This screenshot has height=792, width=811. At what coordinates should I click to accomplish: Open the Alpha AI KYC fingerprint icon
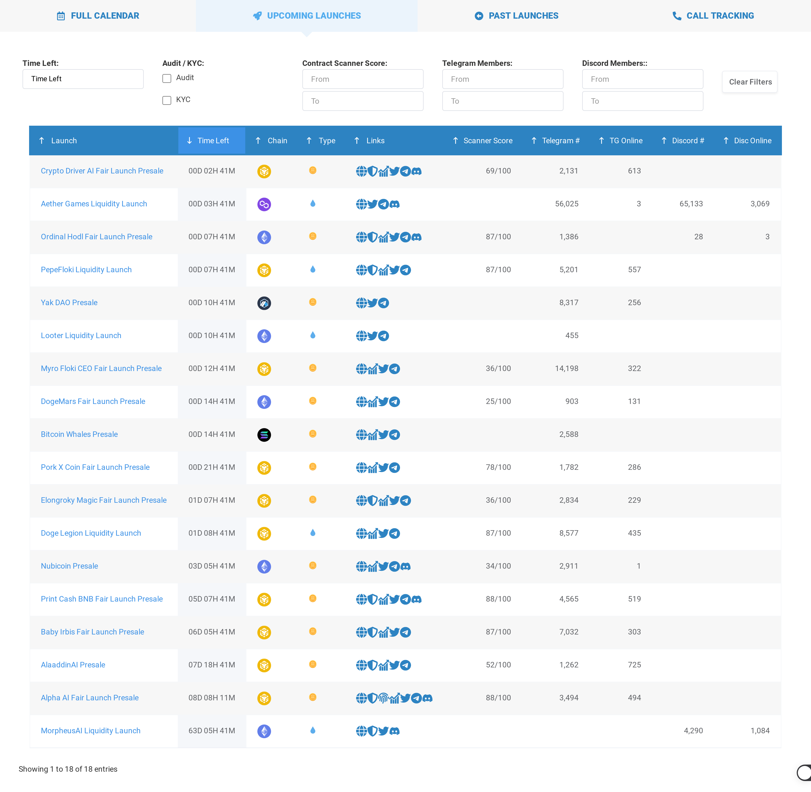[384, 698]
